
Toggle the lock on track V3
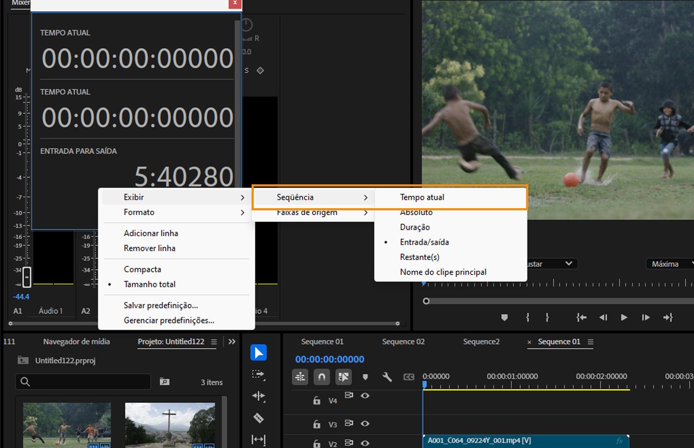(317, 424)
